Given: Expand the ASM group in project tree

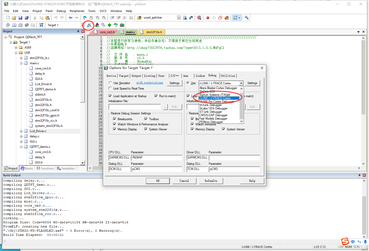Looking at the screenshot, I should click(16, 48).
